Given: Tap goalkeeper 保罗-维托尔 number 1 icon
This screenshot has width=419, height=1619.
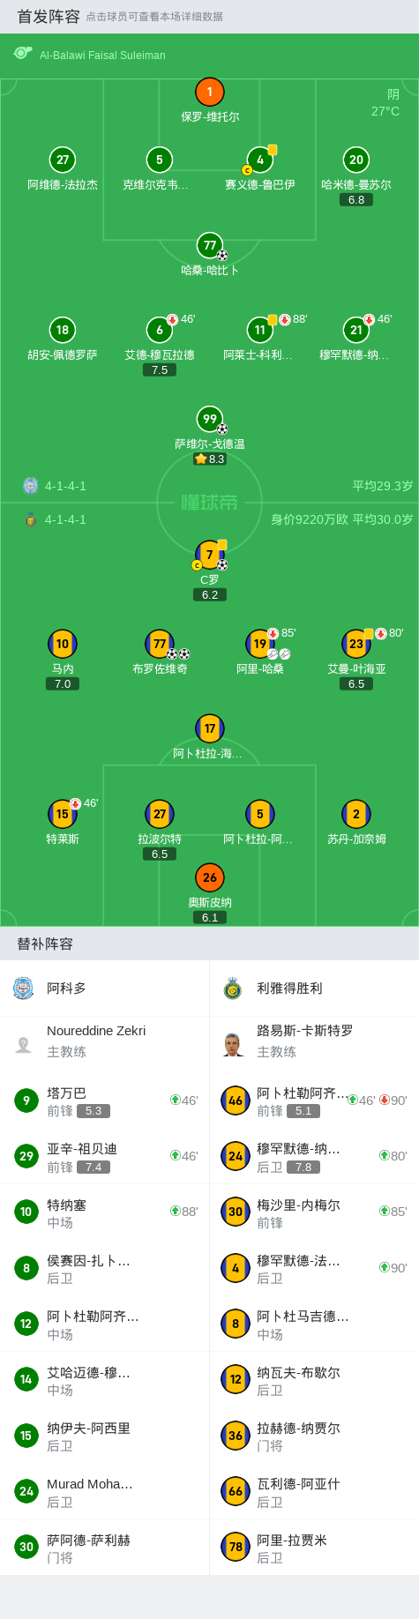Looking at the screenshot, I should click(210, 92).
